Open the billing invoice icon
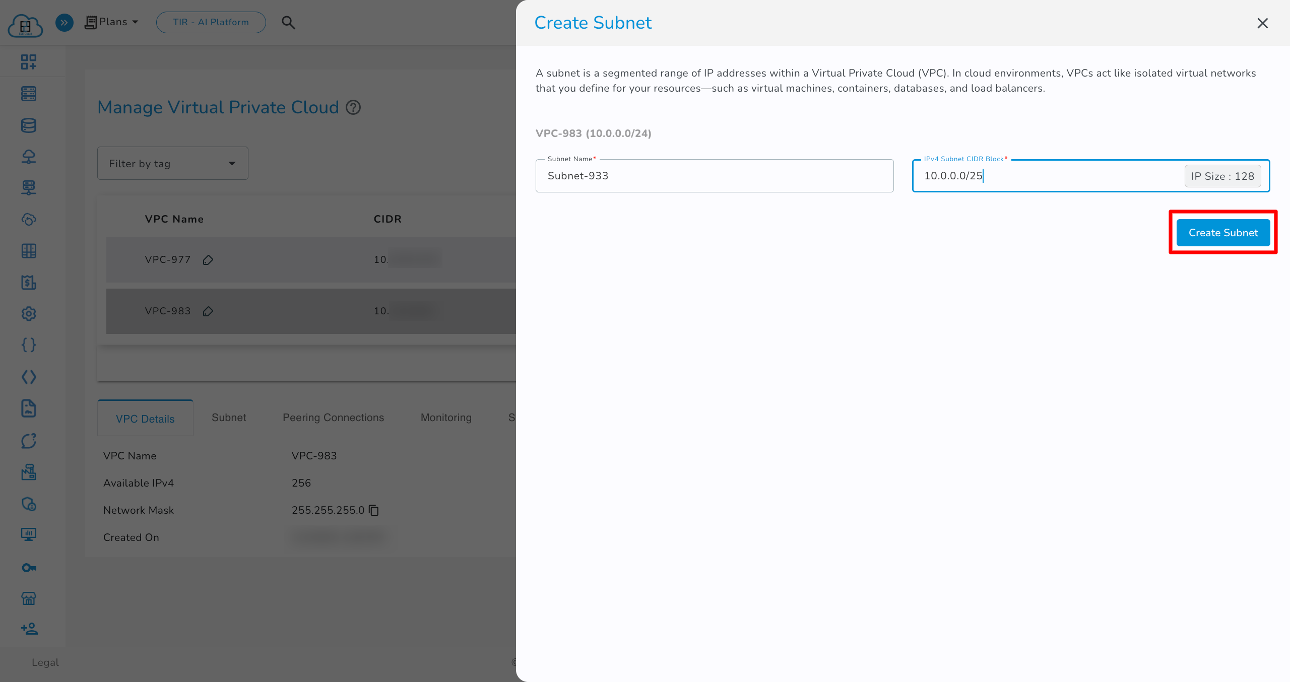Image resolution: width=1290 pixels, height=682 pixels. pyautogui.click(x=29, y=283)
